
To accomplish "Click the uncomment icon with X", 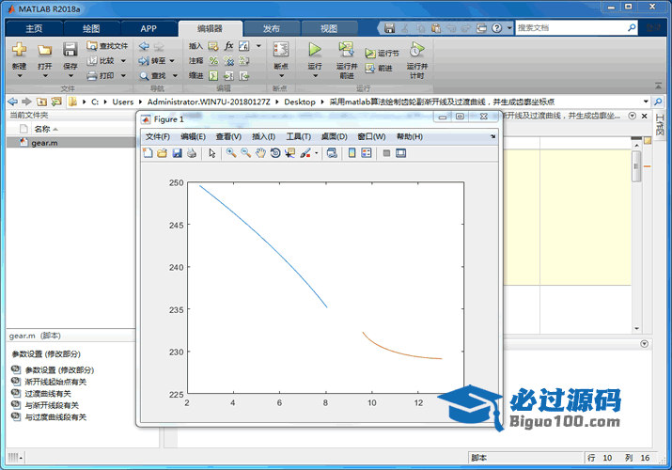I will [229, 61].
